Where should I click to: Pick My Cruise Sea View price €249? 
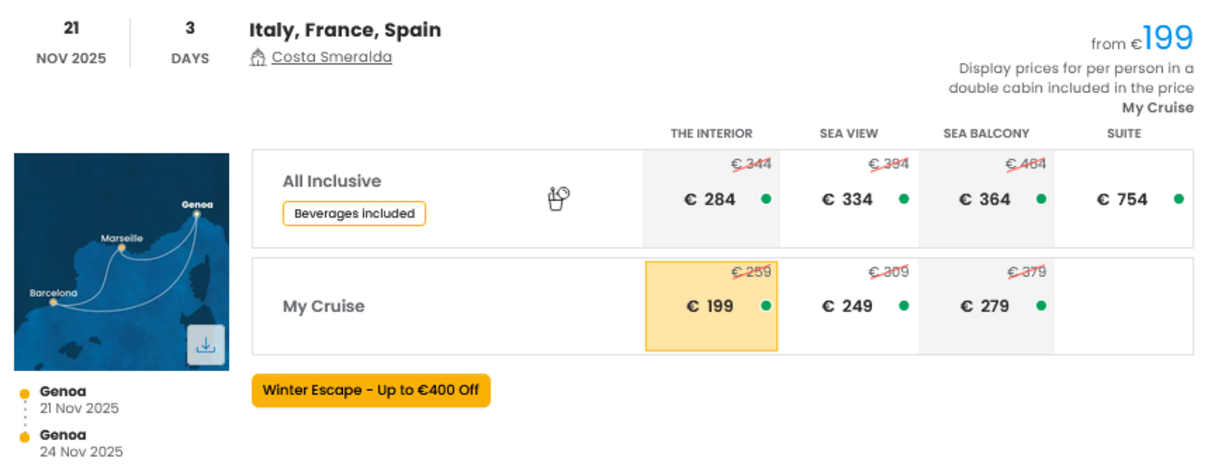click(849, 306)
